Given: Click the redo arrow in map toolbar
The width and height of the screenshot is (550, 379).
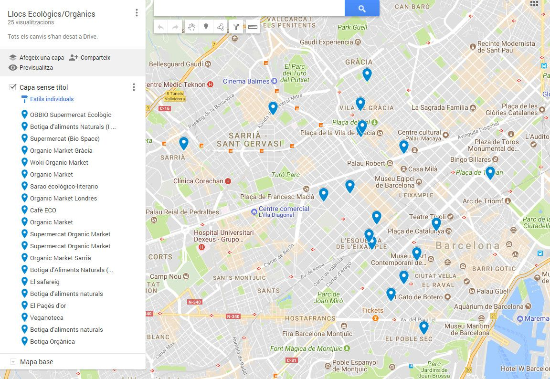Looking at the screenshot, I should [x=175, y=27].
